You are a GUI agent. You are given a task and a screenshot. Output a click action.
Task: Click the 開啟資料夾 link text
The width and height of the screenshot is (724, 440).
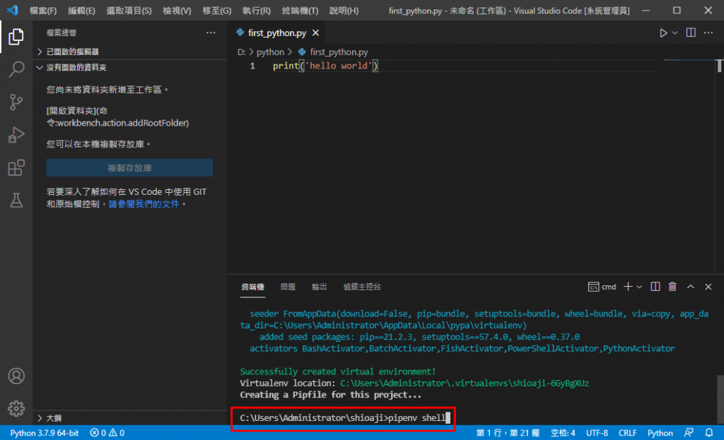coord(73,111)
